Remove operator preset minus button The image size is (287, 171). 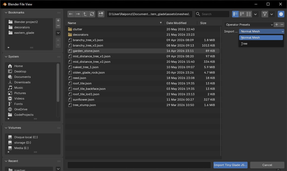click(x=282, y=25)
